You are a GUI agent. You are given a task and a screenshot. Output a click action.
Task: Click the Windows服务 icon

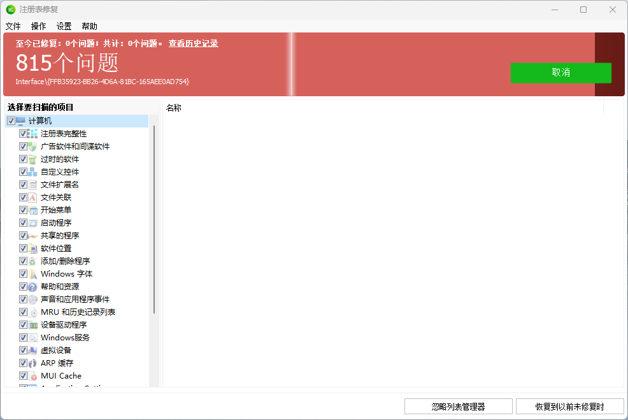(33, 337)
